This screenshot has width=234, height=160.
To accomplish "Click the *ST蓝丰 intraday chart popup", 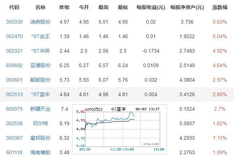I will coord(119,129).
